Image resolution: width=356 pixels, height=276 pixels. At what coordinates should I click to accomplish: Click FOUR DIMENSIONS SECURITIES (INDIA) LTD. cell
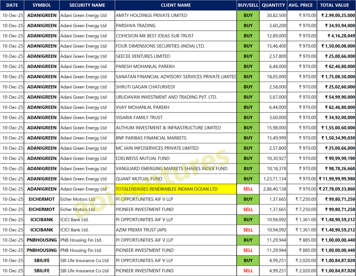point(176,46)
